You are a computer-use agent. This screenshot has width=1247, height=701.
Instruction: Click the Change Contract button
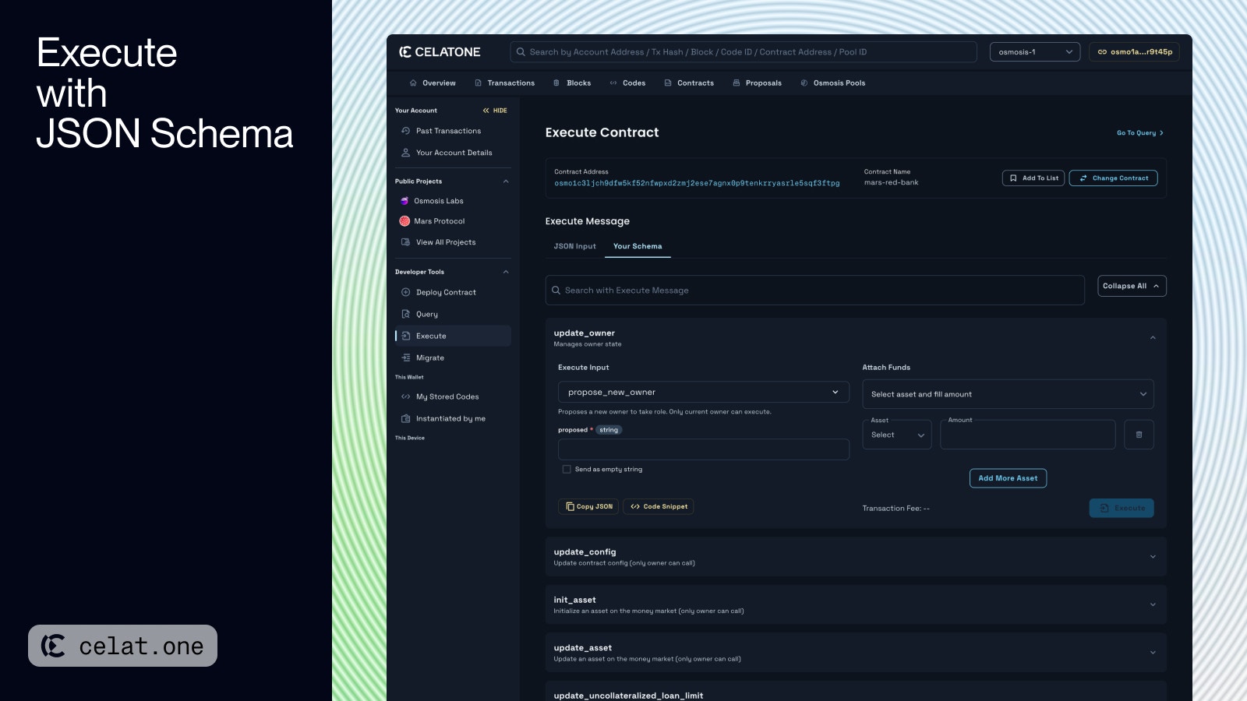[x=1113, y=178]
